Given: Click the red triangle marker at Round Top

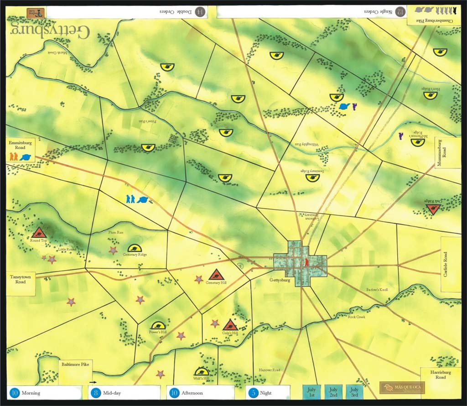Looking at the screenshot, I should (38, 233).
